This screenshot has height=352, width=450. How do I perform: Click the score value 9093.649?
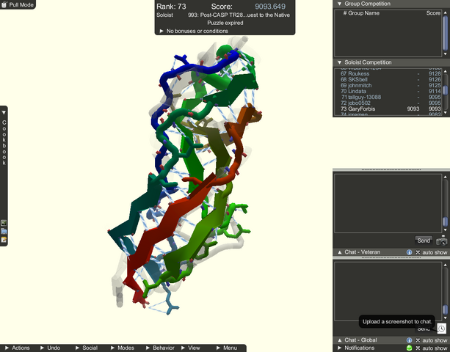[270, 7]
